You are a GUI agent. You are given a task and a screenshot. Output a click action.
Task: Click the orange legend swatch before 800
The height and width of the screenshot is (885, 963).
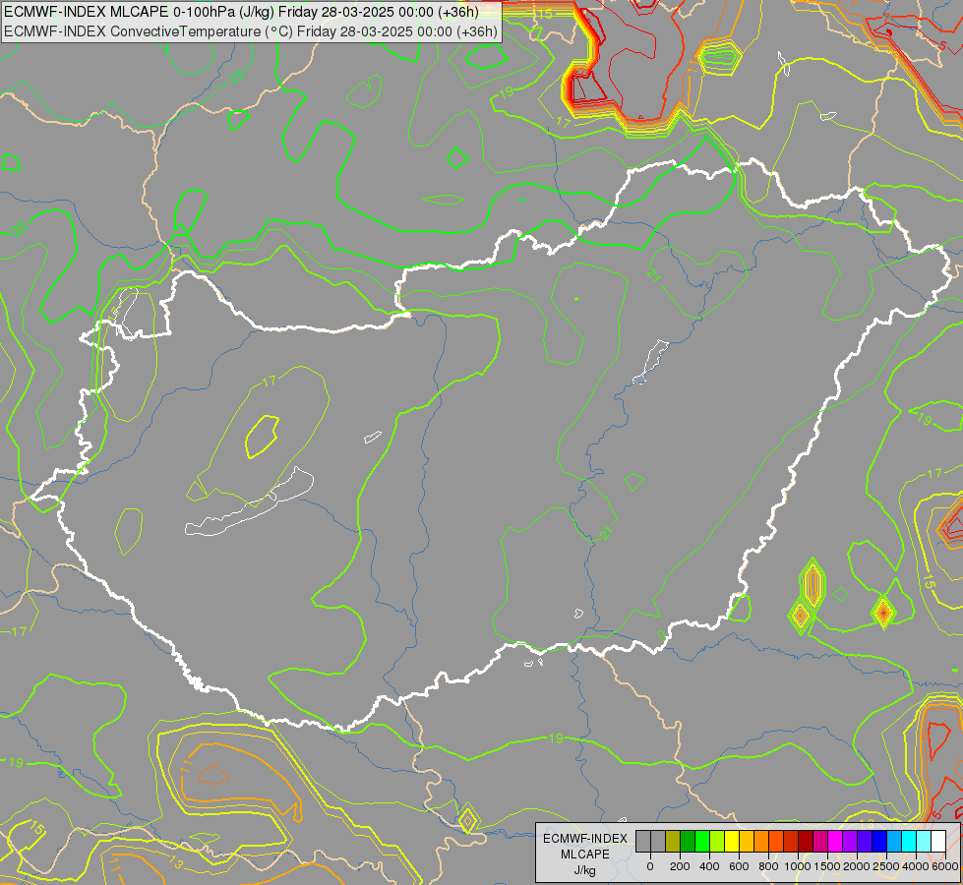[x=761, y=841]
